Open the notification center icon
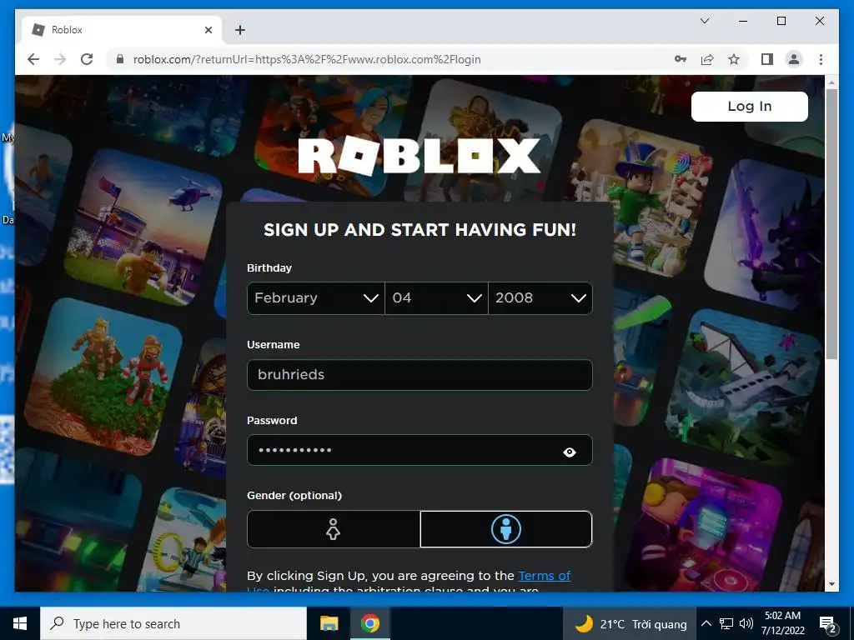The width and height of the screenshot is (854, 640). (x=828, y=625)
